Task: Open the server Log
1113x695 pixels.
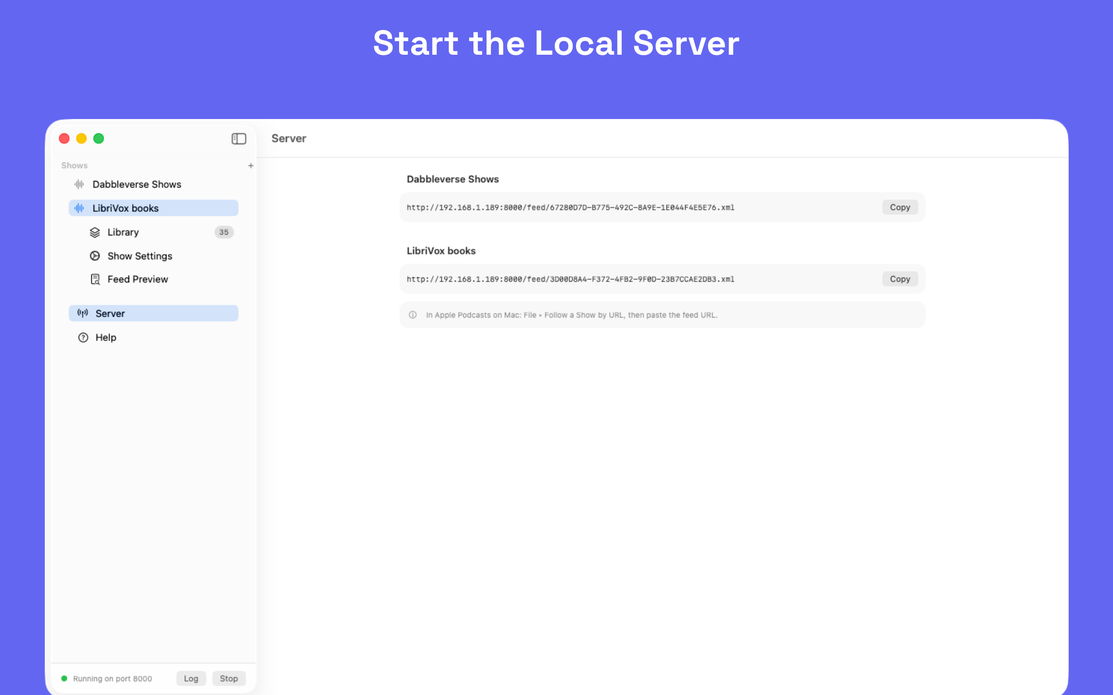Action: pos(191,678)
